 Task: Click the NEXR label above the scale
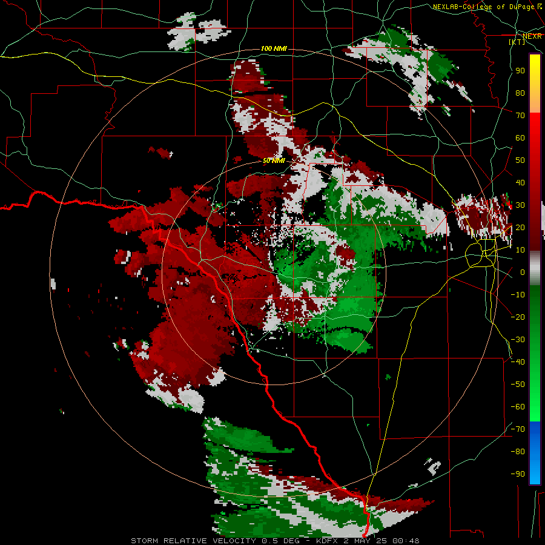pos(532,36)
